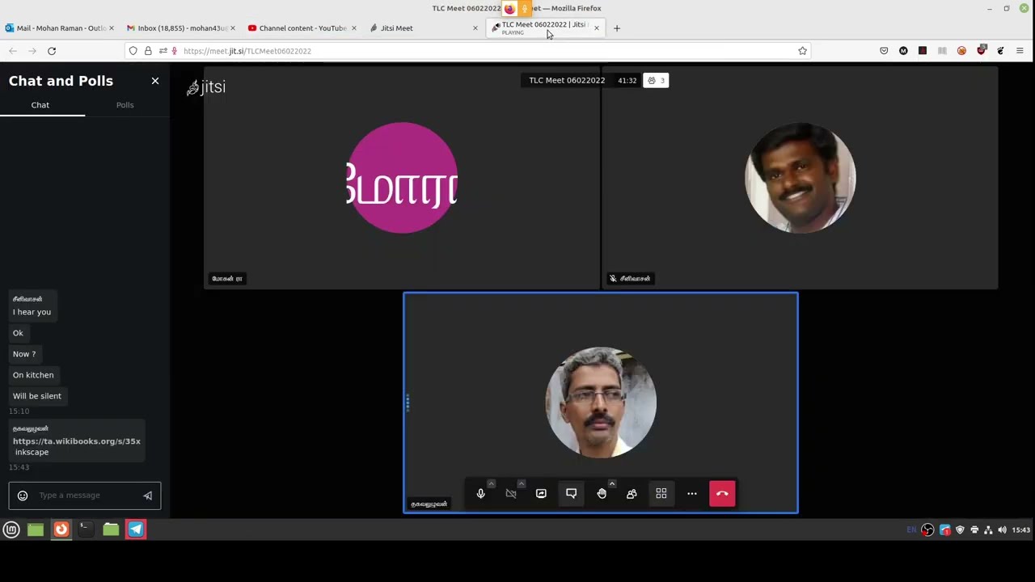This screenshot has height=582, width=1035.
Task: Open the wikibooks link in chat
Action: (76, 441)
